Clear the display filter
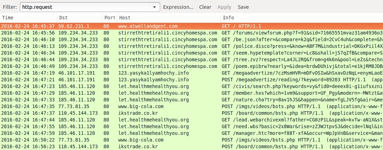This screenshot has height=150, width=383. (x=205, y=7)
